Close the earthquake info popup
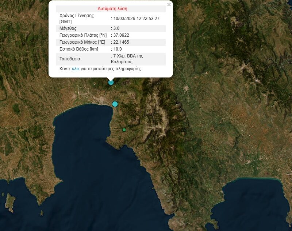This screenshot has width=292, height=231. 169,5
